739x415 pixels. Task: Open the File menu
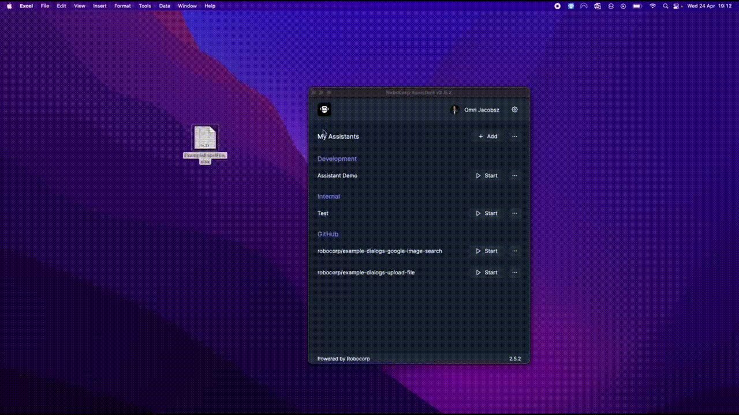coord(44,6)
